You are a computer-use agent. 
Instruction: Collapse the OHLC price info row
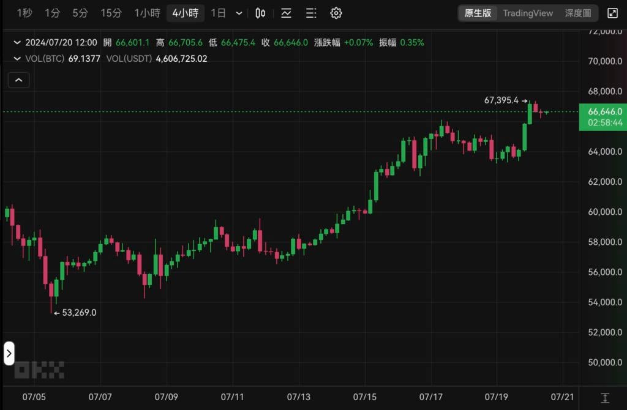click(17, 43)
